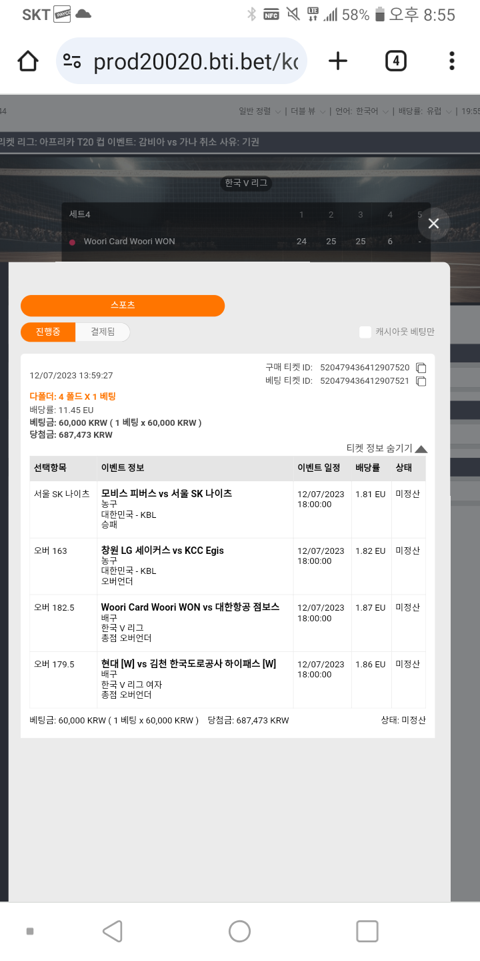
Task: Click the 다폴더: 4 폴드 X 1 베팅 heading
Action: pyautogui.click(x=73, y=396)
